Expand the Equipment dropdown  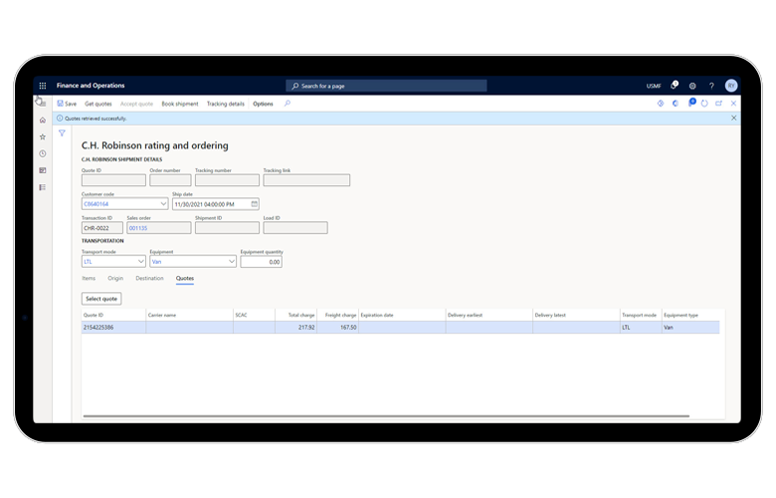231,262
